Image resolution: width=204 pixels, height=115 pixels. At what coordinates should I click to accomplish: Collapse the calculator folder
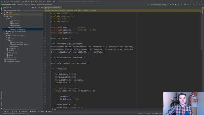[7, 19]
